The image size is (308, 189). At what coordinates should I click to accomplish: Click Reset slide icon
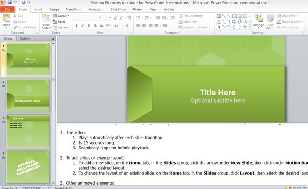tap(55, 22)
